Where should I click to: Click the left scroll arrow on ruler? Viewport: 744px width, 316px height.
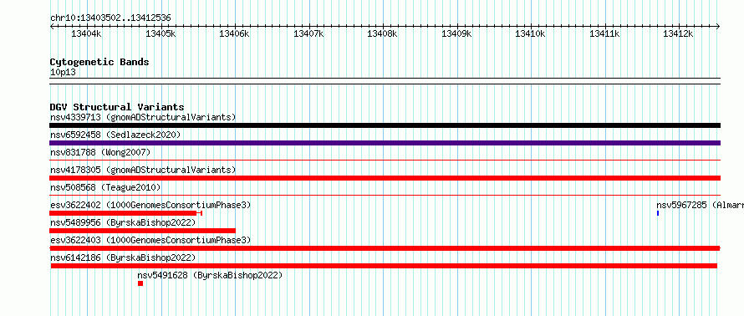[52, 26]
